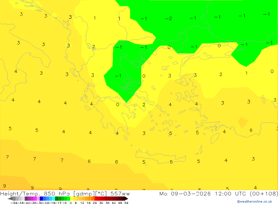Click the legend scale label 0
This screenshot has width=278, height=204.
coord(71,203)
